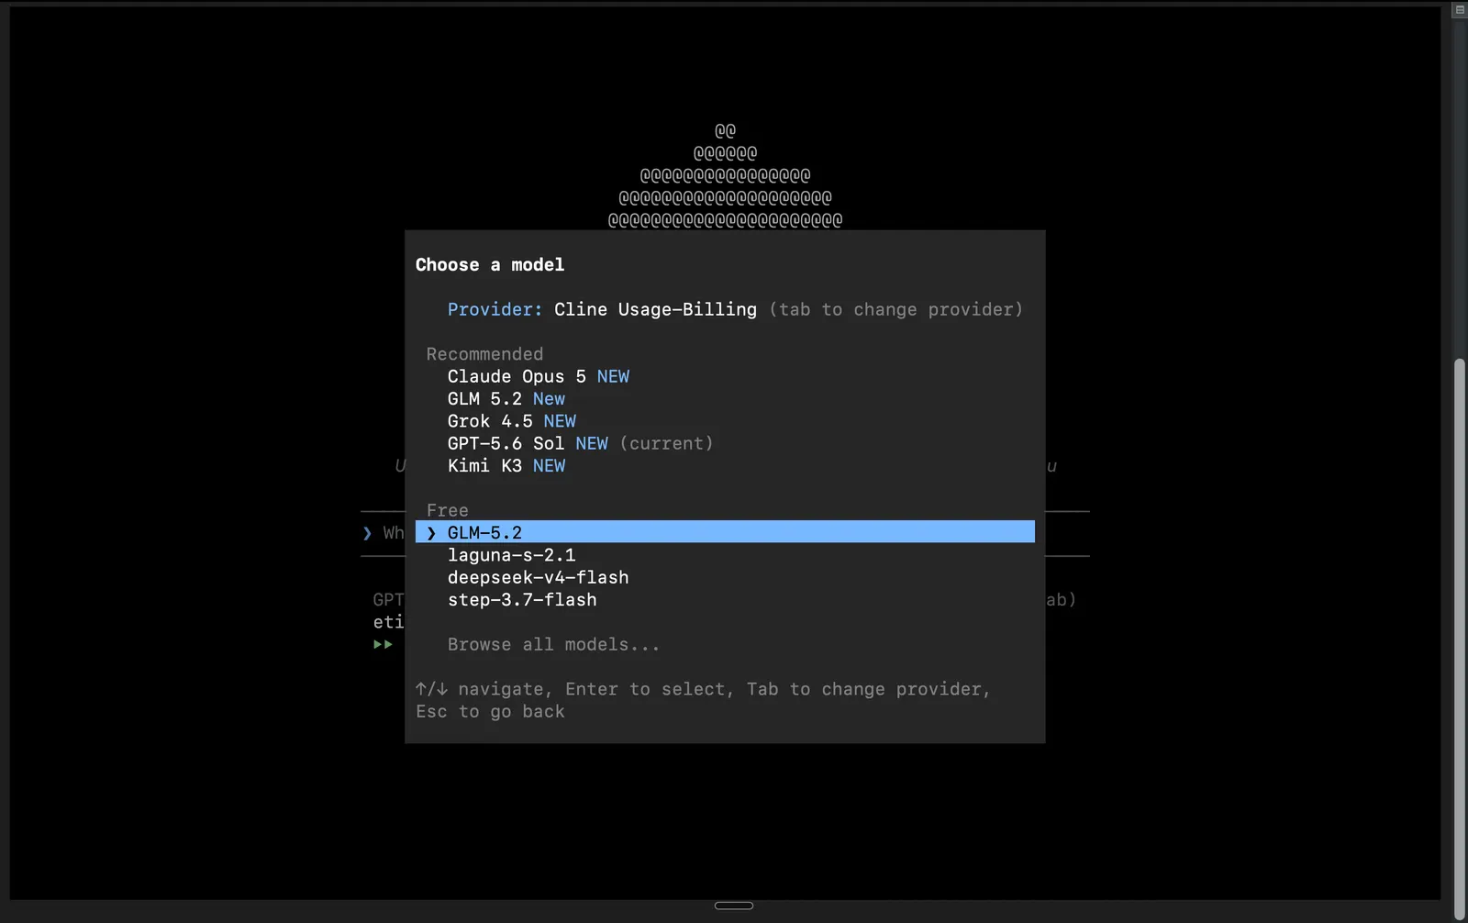The height and width of the screenshot is (923, 1468).
Task: Select Kimi K3 model
Action: pos(506,466)
